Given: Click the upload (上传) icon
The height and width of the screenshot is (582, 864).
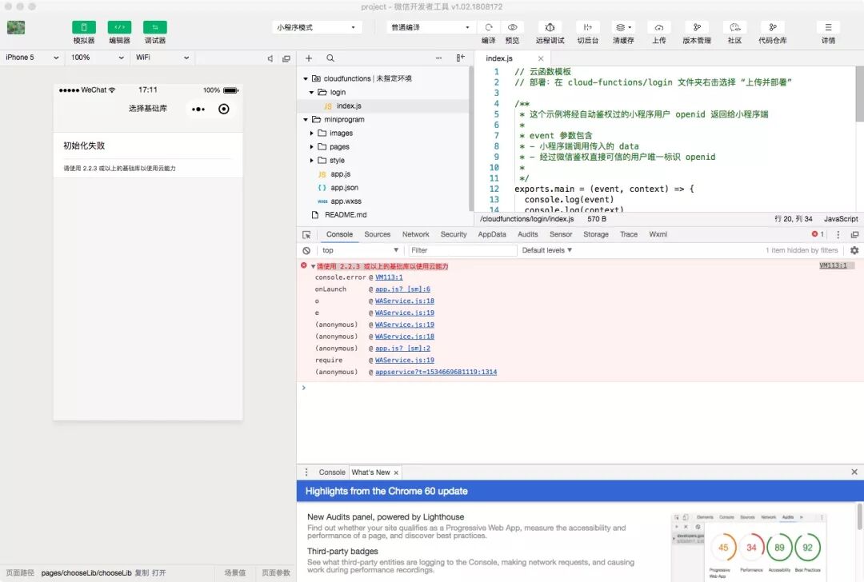Looking at the screenshot, I should [659, 27].
